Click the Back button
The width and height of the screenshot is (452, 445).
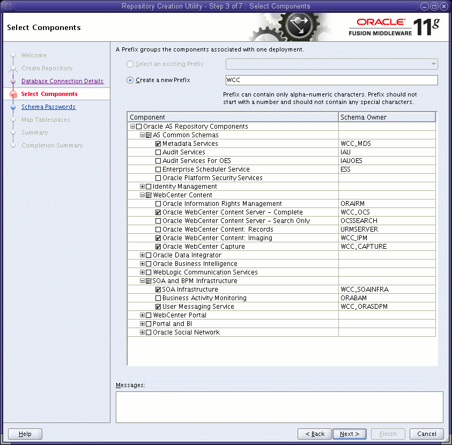click(315, 434)
